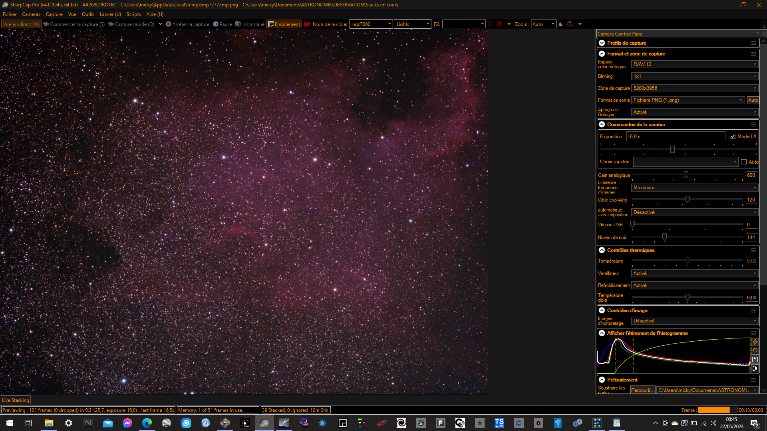The width and height of the screenshot is (767, 431).
Task: Click the red square selection area icon
Action: pos(491,24)
